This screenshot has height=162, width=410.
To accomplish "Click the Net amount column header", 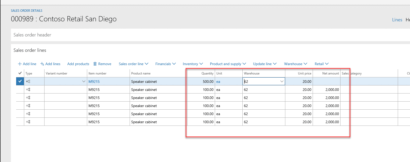I will click(x=331, y=73).
